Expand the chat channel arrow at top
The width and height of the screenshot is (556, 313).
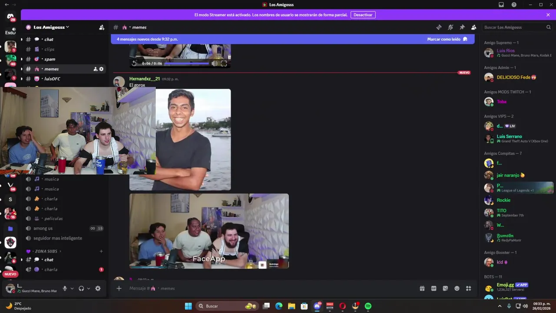point(21,40)
